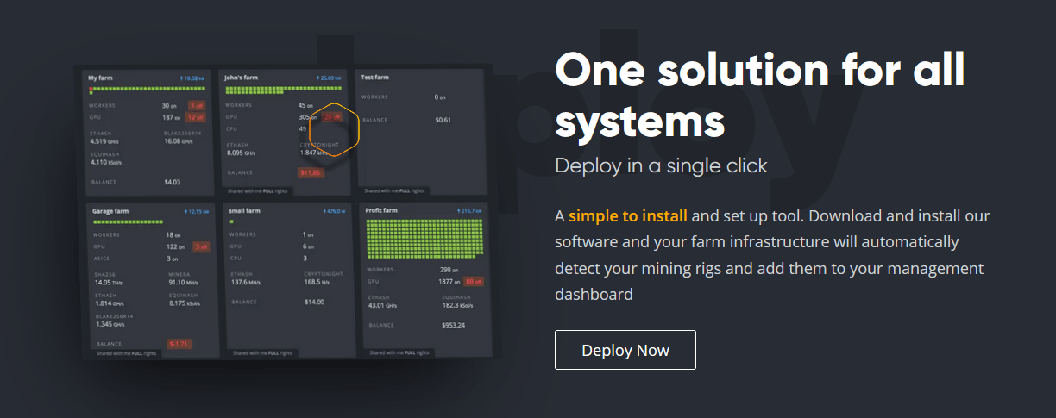Click 'Shared with me FULL rights' under Garage farm

pyautogui.click(x=126, y=353)
